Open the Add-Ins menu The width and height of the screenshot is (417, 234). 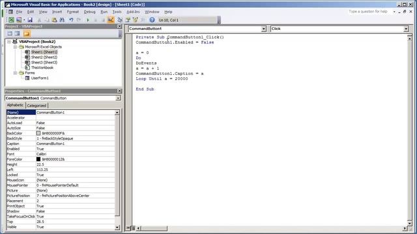[133, 12]
